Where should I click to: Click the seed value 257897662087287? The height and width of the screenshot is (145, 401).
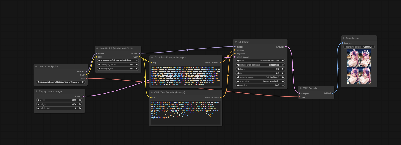(x=270, y=61)
